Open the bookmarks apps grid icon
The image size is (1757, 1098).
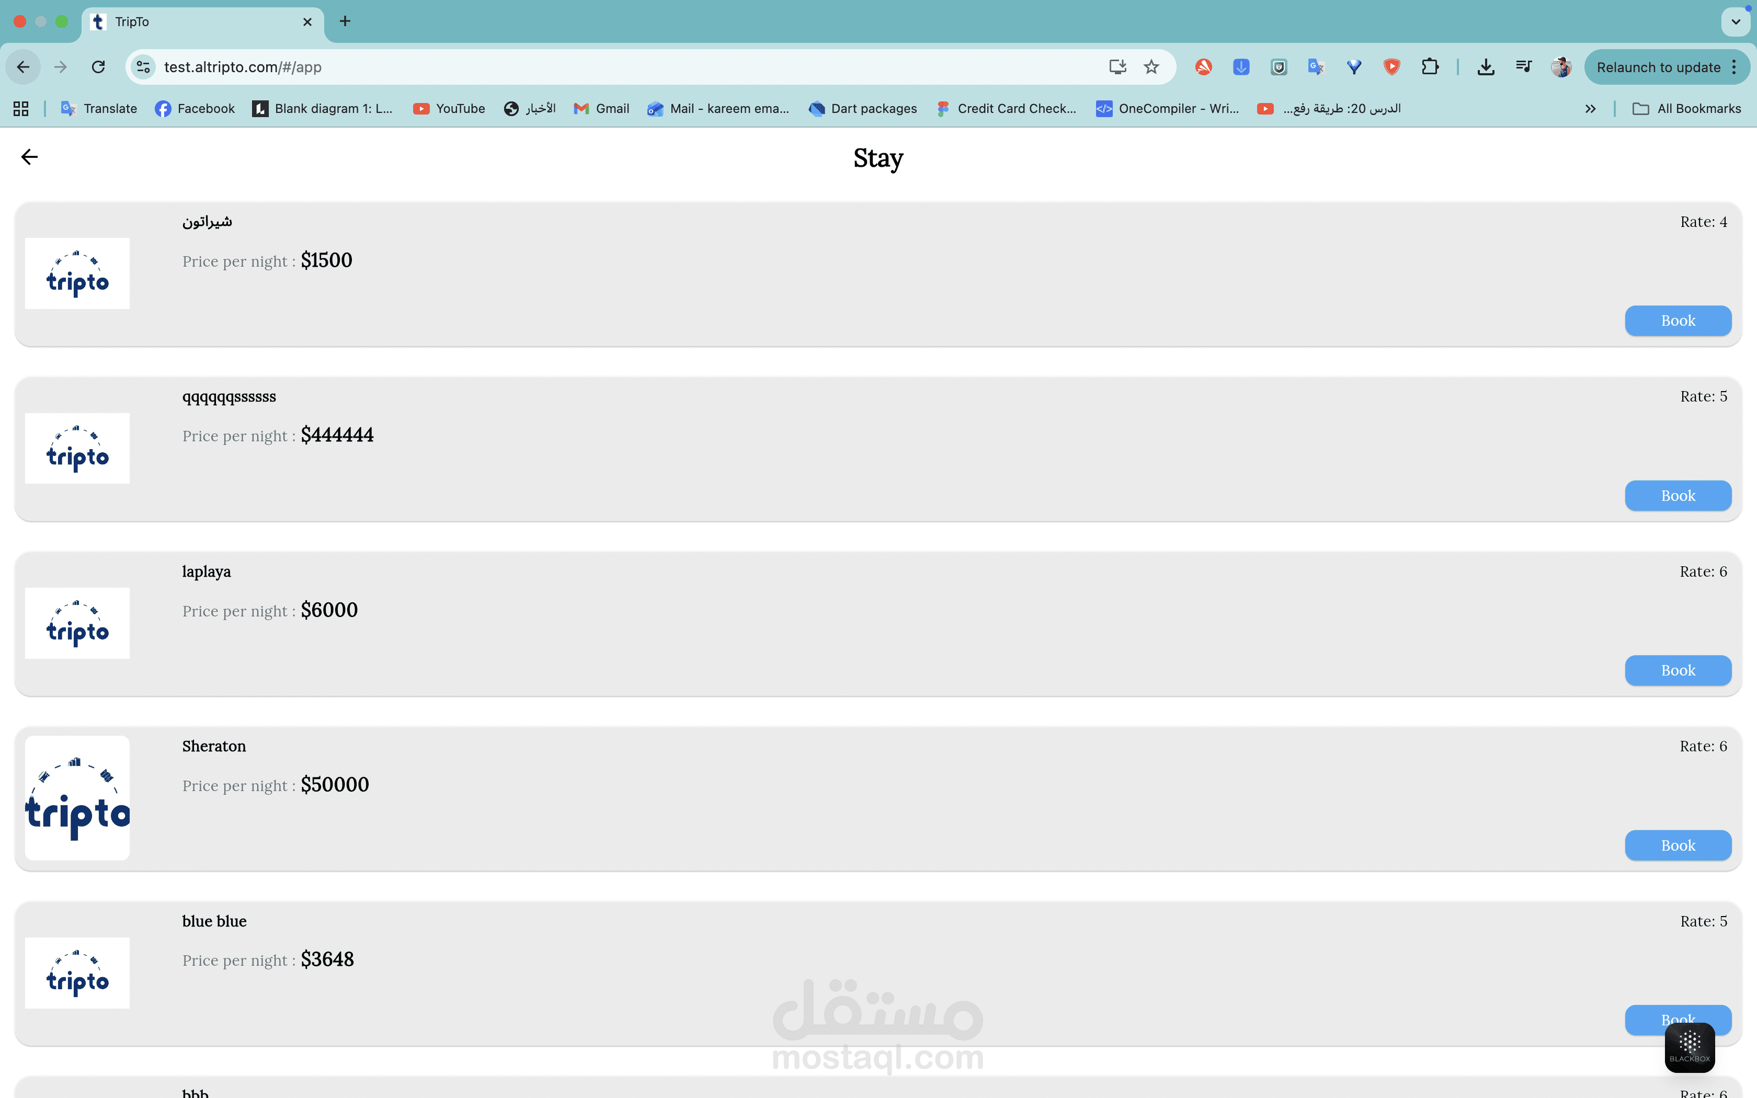[21, 108]
